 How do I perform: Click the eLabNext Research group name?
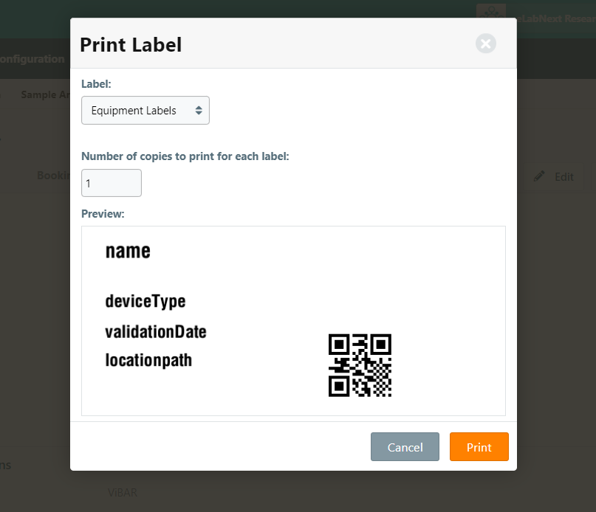555,18
